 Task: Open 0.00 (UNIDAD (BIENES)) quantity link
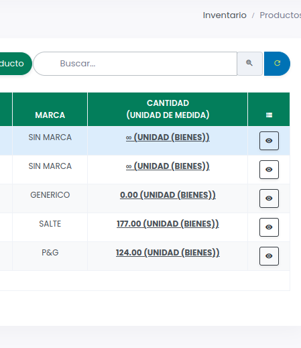168,195
